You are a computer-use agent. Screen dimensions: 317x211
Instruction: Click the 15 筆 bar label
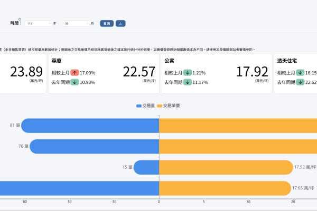[x=127, y=167]
